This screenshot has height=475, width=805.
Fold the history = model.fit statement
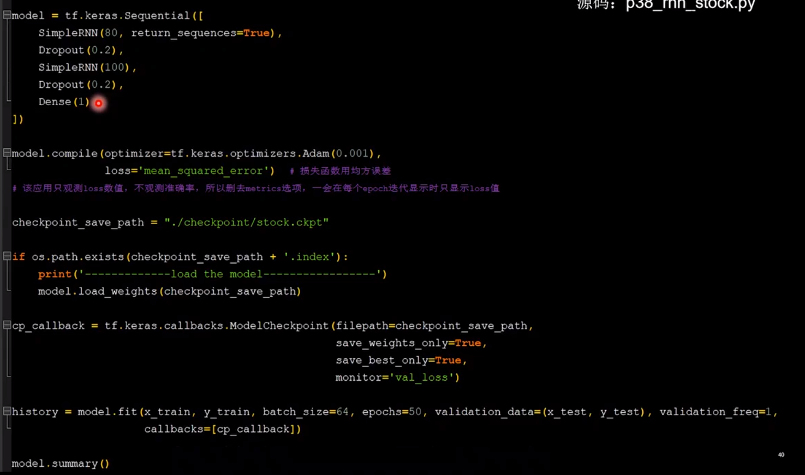pos(7,412)
